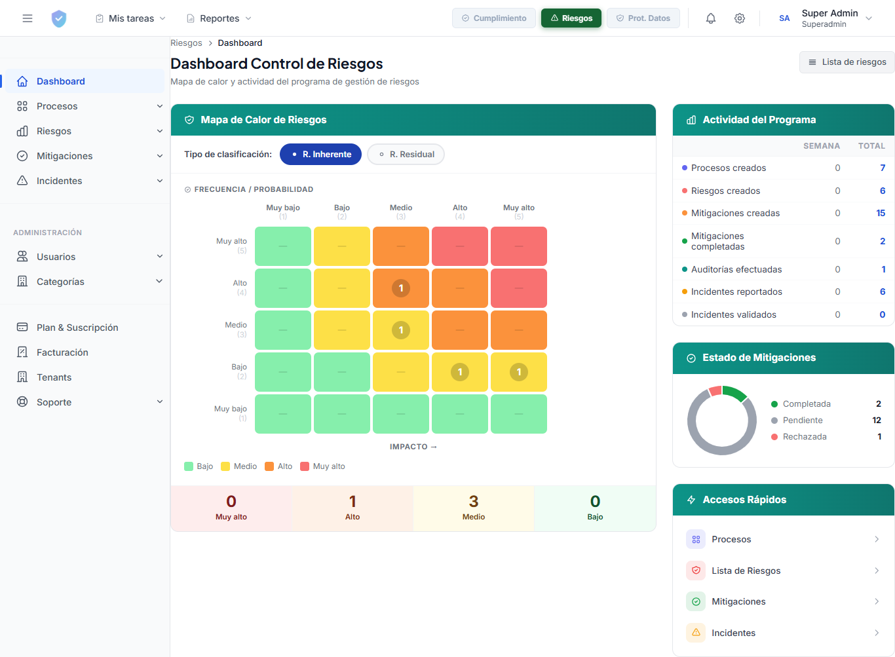Open the hamburger menu icon
The image size is (895, 657).
pyautogui.click(x=27, y=18)
